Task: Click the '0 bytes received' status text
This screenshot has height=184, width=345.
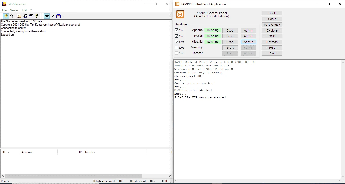Action: [x=104, y=181]
